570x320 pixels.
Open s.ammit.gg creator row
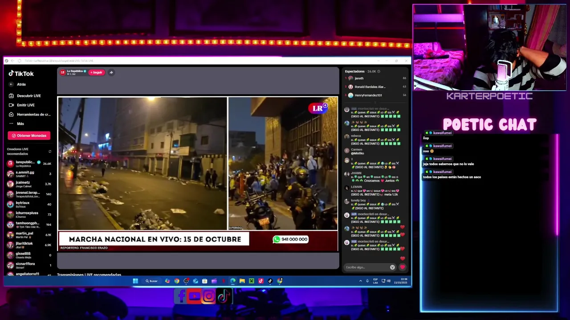(29, 174)
